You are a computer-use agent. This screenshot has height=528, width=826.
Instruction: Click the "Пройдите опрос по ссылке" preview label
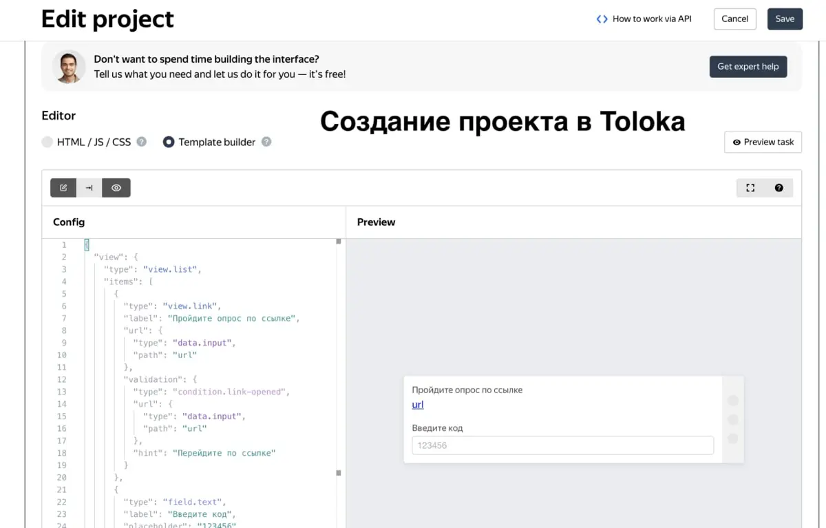(467, 390)
